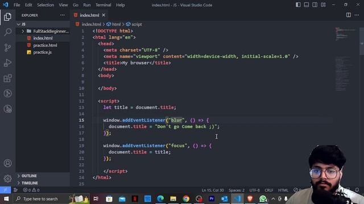Click Ln 15, Col 30 in status bar

[213, 190]
